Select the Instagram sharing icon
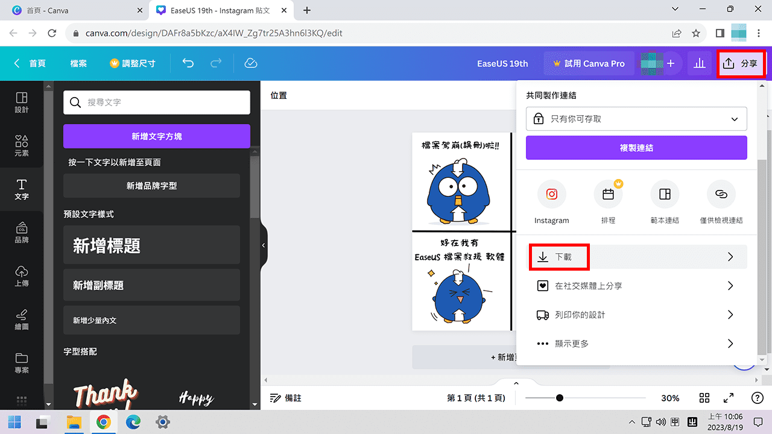The width and height of the screenshot is (772, 434). tap(551, 194)
